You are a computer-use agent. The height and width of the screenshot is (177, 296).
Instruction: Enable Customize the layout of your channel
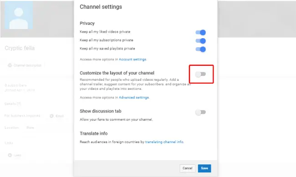click(200, 74)
